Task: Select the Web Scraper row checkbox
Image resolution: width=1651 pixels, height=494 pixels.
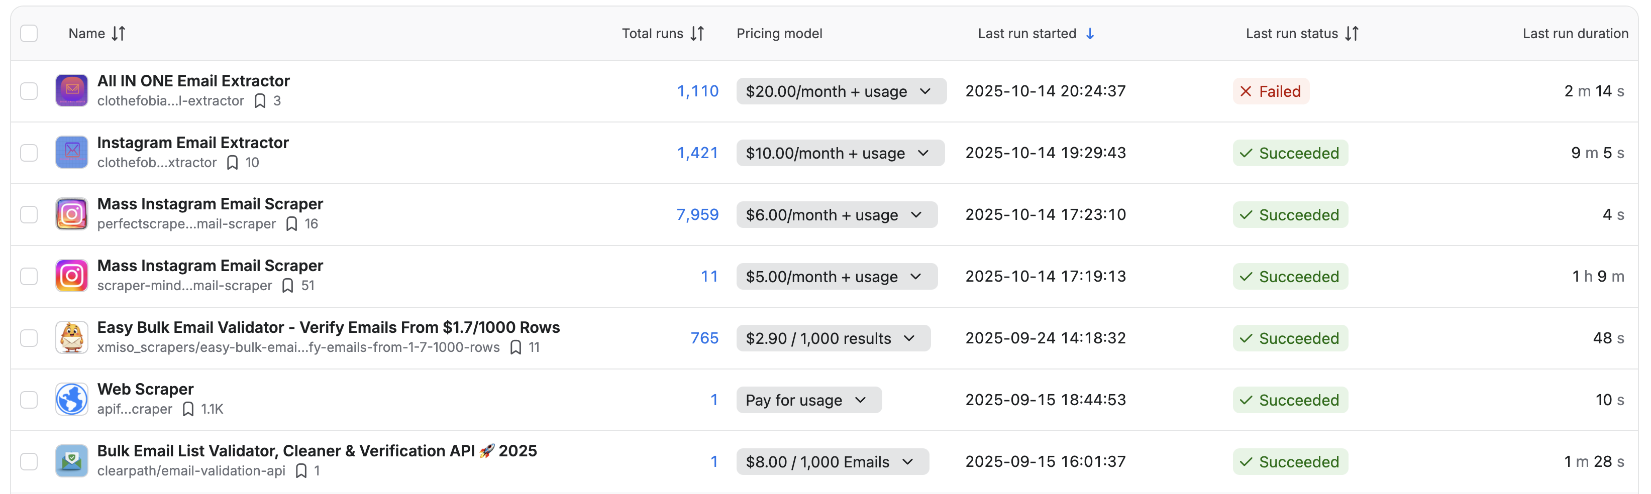Action: point(29,400)
